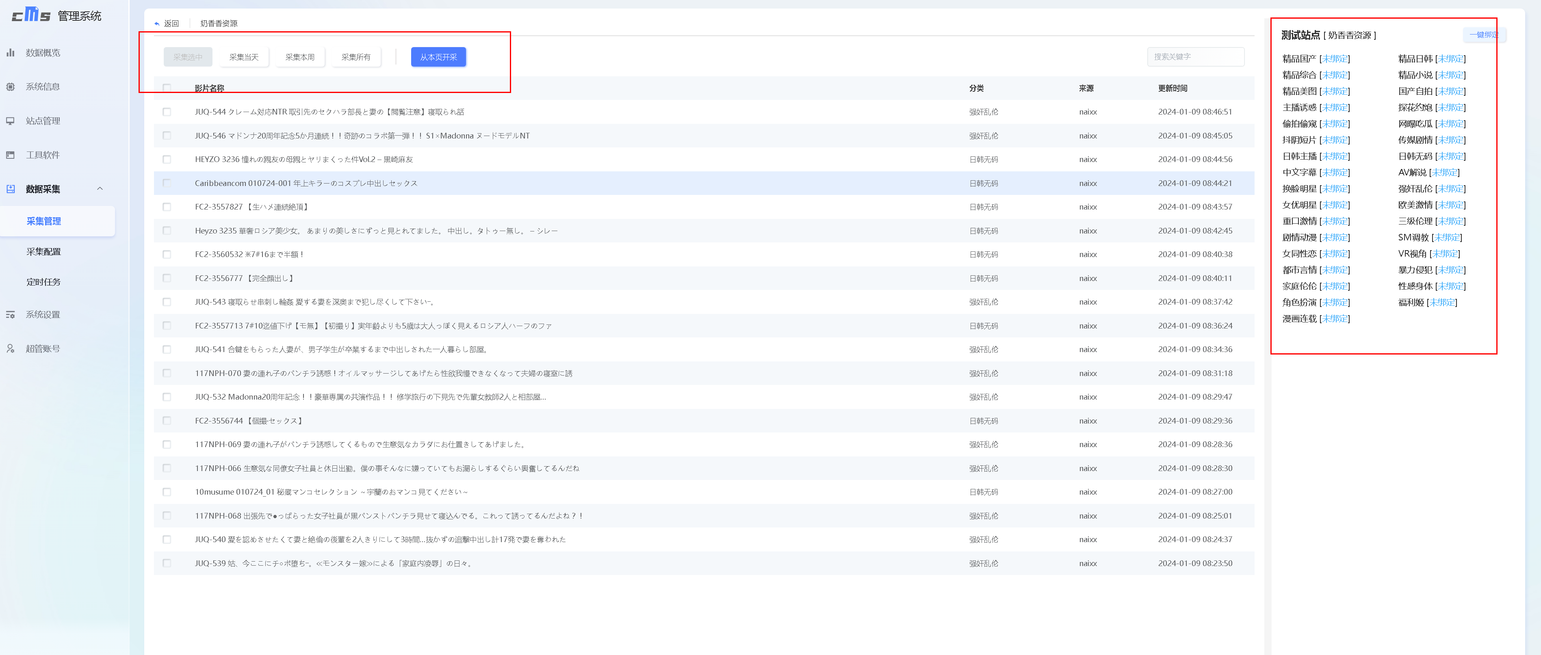Click the 返回 back arrow icon
The width and height of the screenshot is (1541, 655).
[x=157, y=24]
